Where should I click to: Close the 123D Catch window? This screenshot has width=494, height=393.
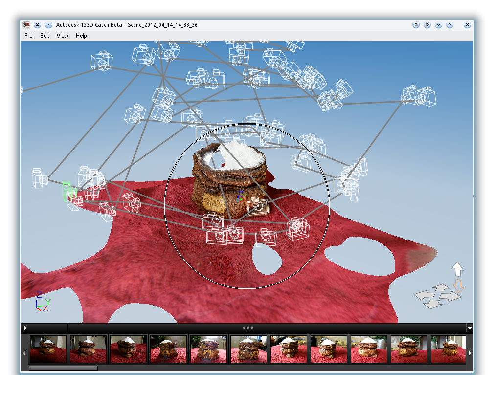click(467, 25)
